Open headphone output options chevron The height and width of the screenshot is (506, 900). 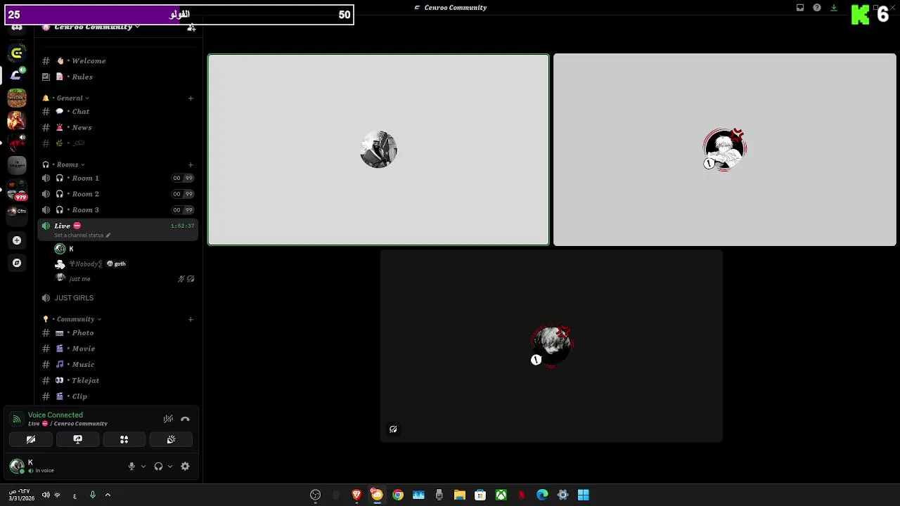170,466
